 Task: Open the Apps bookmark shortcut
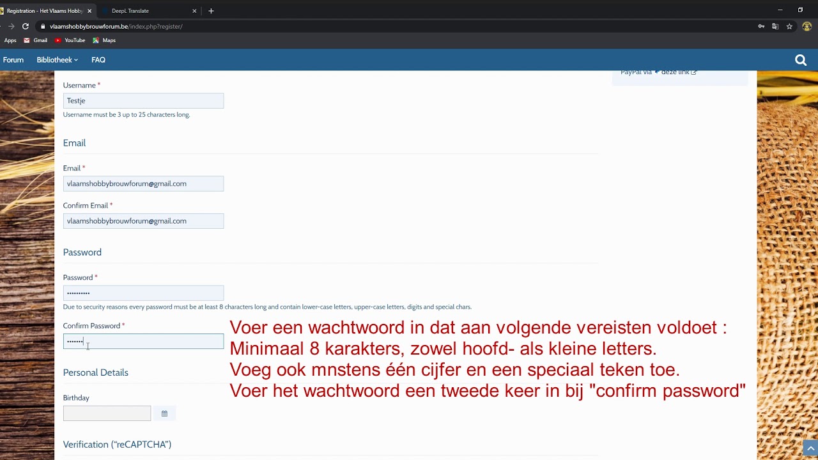(x=10, y=40)
